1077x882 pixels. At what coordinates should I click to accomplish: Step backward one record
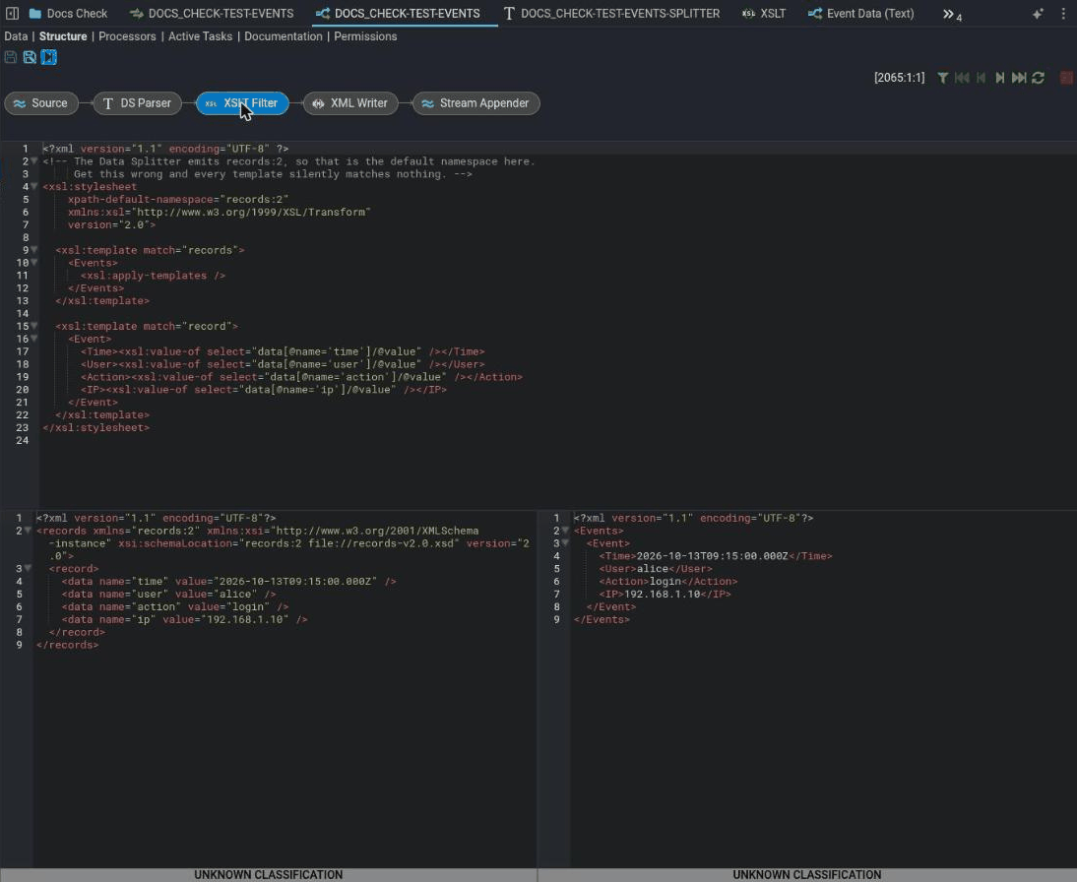(981, 78)
